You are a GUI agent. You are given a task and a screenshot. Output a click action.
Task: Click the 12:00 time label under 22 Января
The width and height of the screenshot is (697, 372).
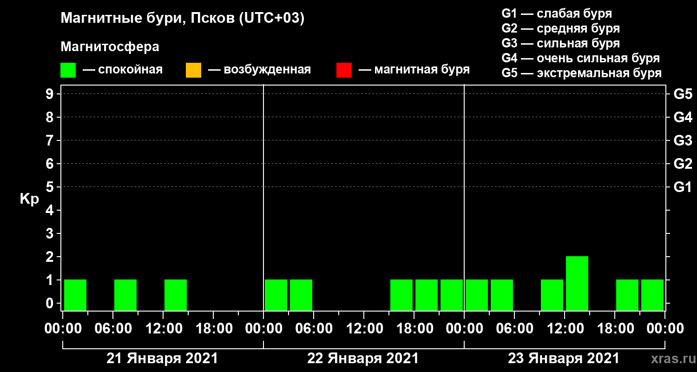pyautogui.click(x=364, y=328)
